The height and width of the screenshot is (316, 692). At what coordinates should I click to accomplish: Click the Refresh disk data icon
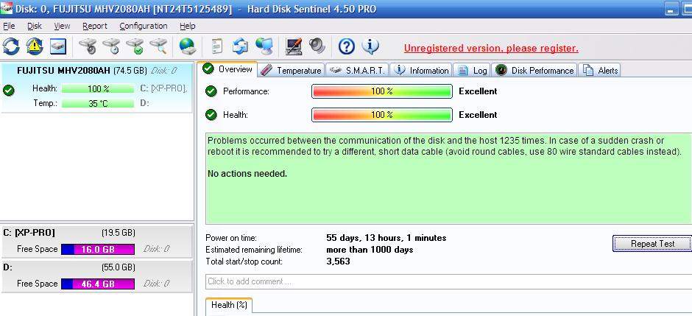click(11, 46)
